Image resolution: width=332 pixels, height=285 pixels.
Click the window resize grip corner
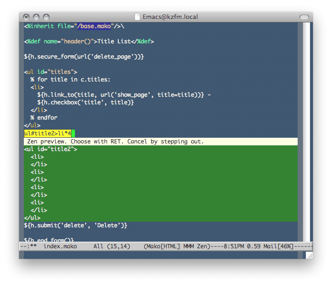click(309, 255)
